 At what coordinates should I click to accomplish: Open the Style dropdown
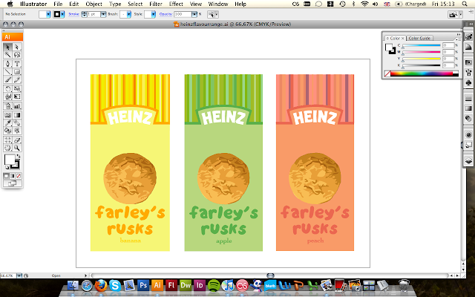coord(154,14)
